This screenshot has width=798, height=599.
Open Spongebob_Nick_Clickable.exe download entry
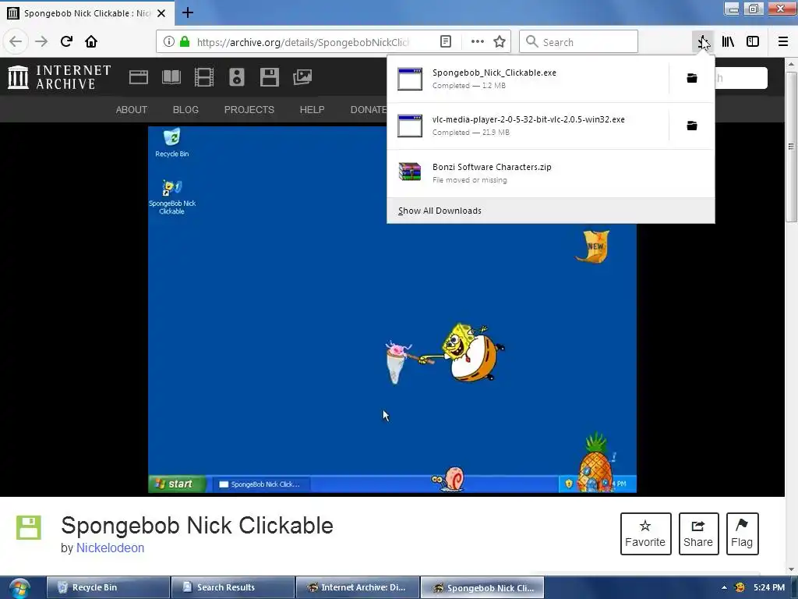528,79
